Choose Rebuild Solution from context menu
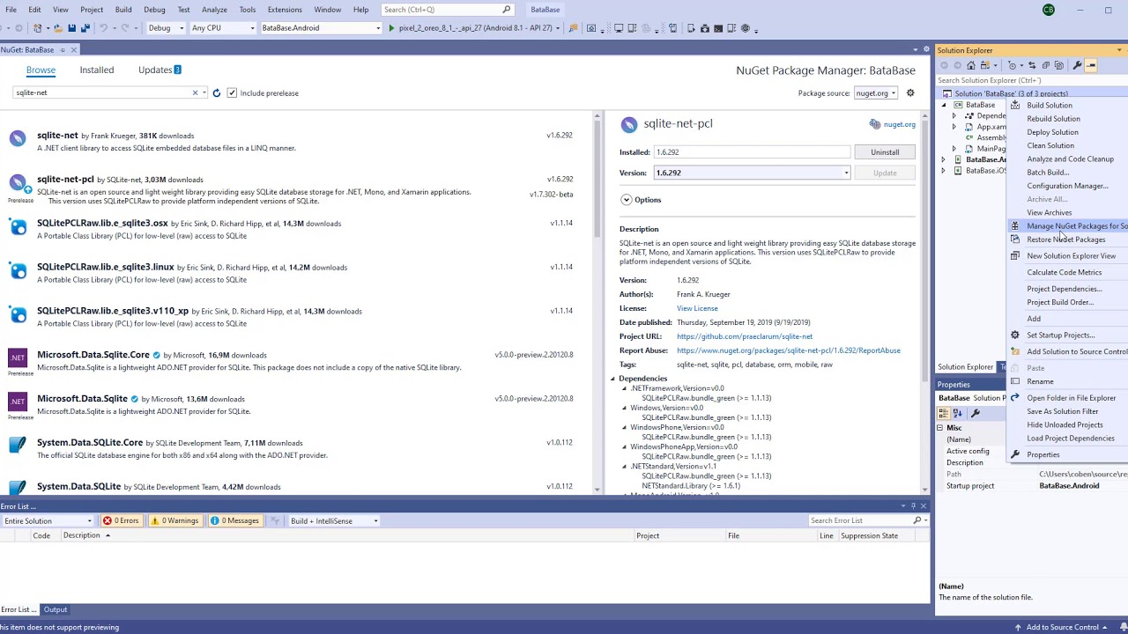This screenshot has width=1128, height=634. click(1053, 119)
